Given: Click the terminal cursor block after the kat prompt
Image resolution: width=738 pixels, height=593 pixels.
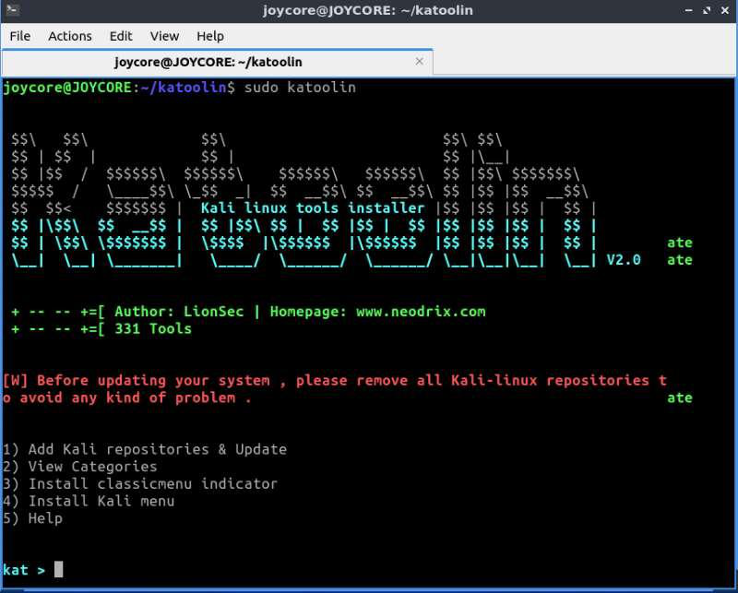Looking at the screenshot, I should point(58,569).
